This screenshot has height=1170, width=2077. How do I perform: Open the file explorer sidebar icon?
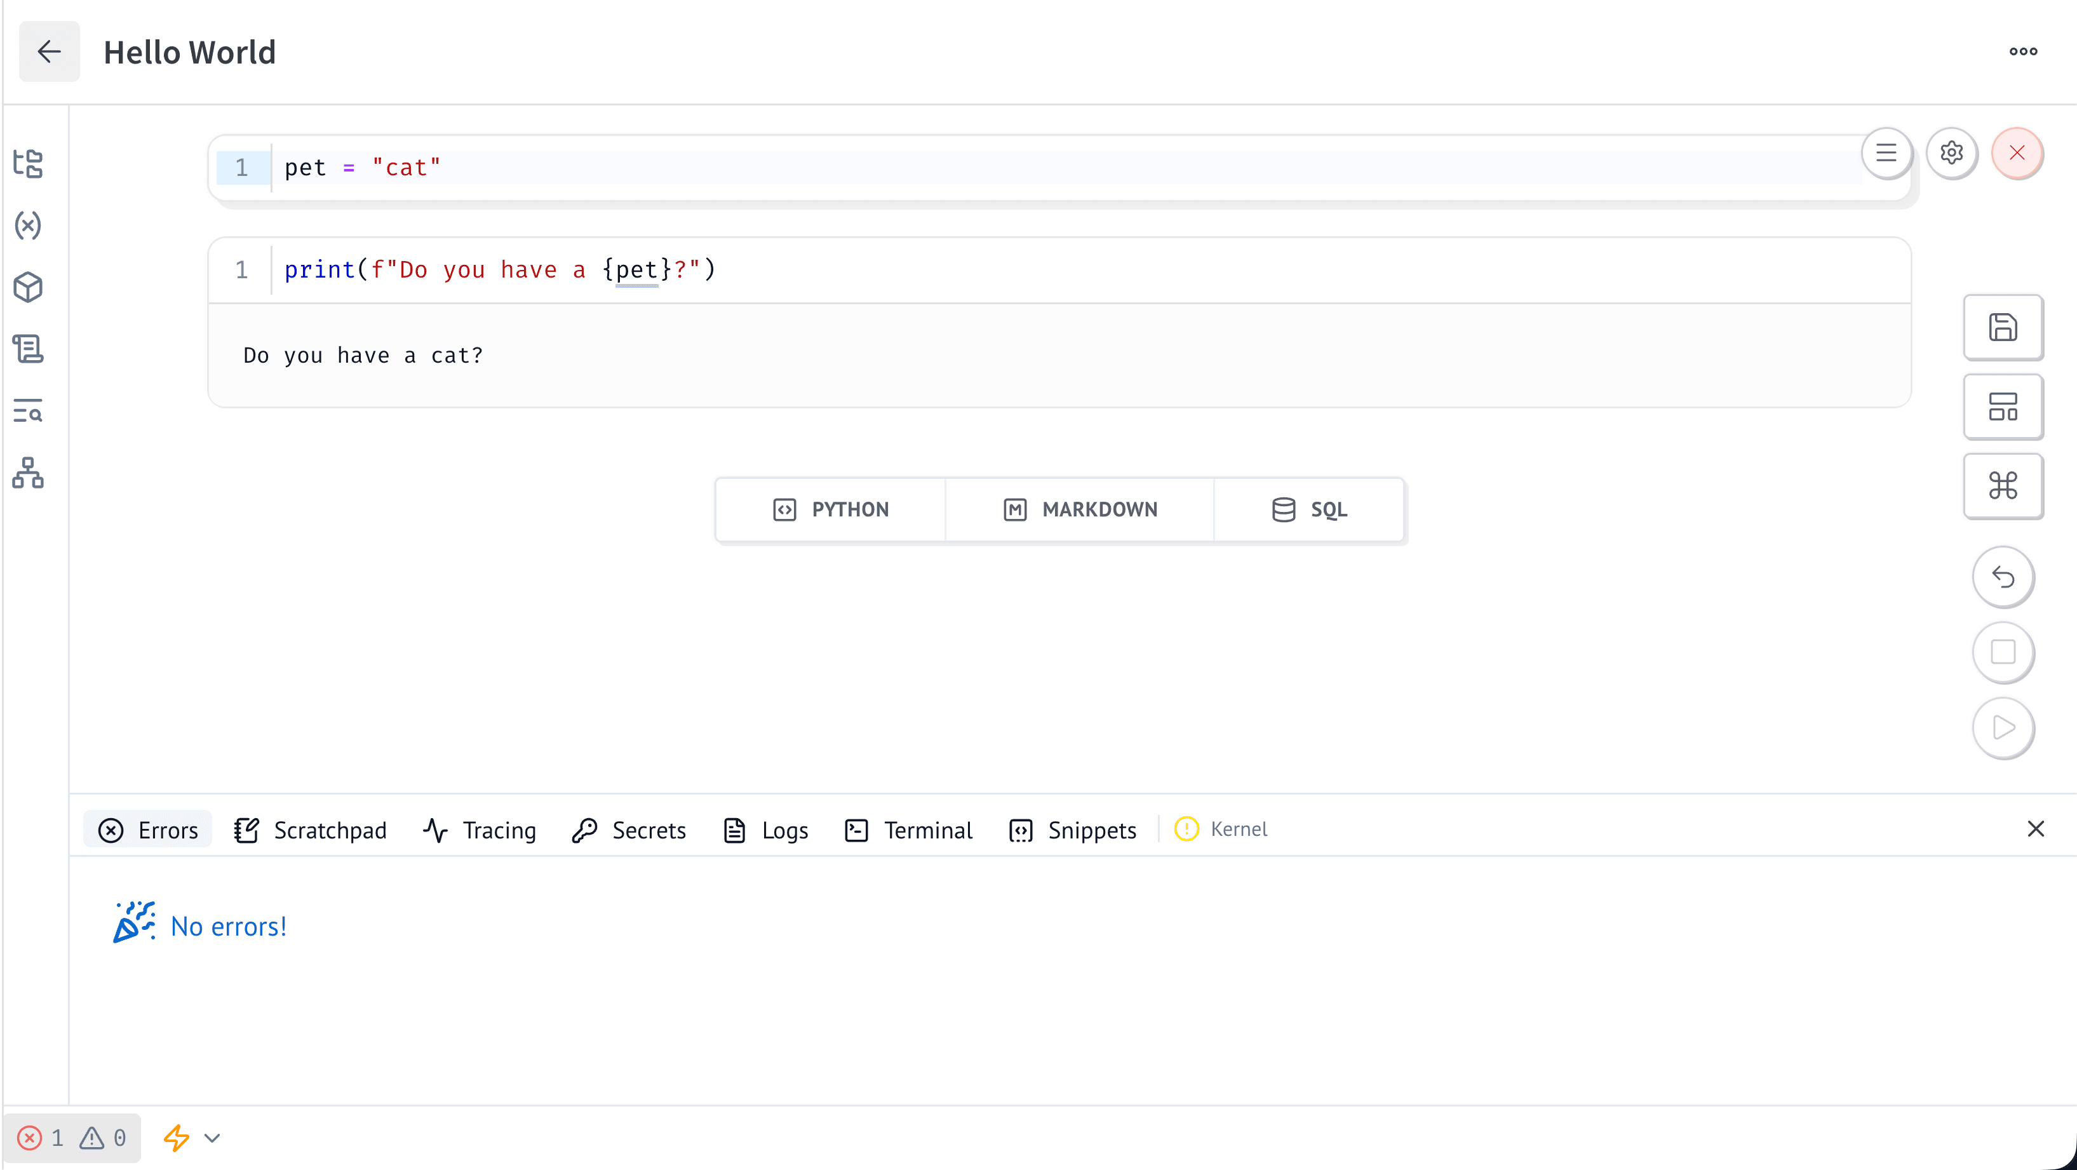coord(28,164)
